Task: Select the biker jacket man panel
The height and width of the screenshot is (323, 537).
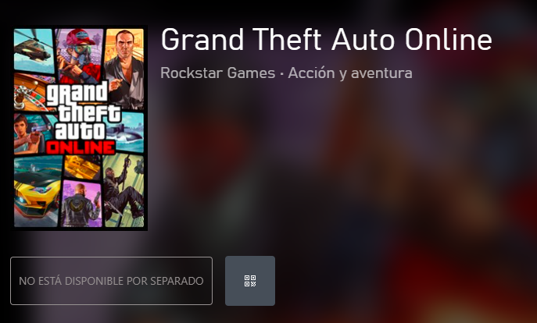Action: (81, 204)
